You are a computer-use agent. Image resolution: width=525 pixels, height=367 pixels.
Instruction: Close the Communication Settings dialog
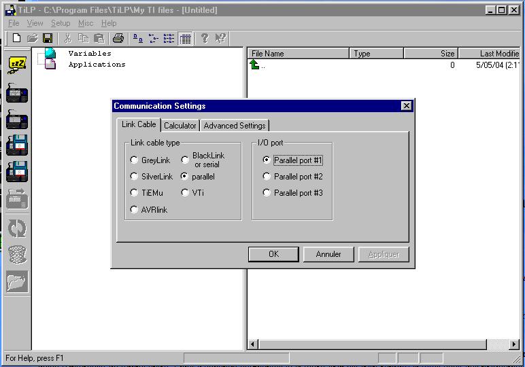[406, 106]
